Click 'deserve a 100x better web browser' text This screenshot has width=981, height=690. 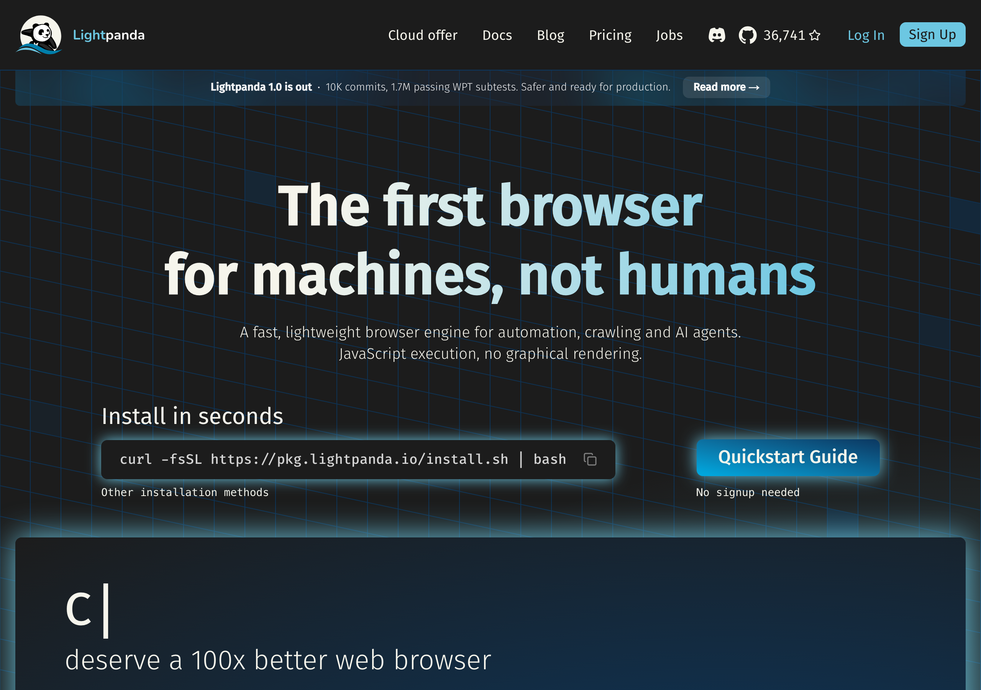pyautogui.click(x=278, y=660)
